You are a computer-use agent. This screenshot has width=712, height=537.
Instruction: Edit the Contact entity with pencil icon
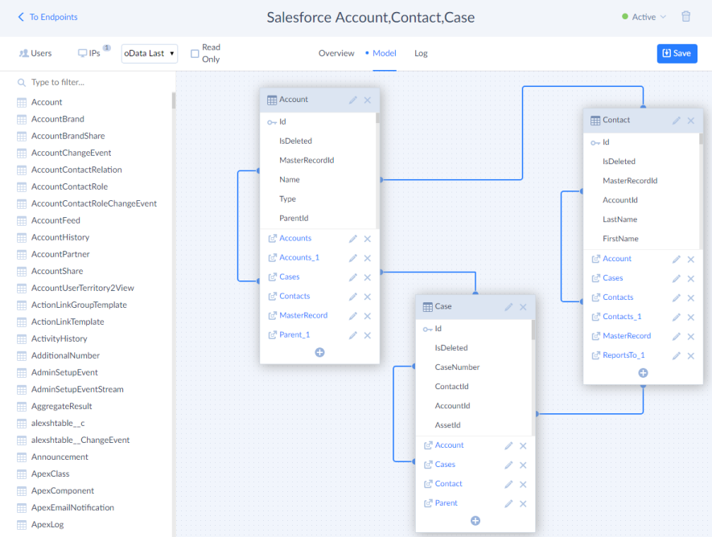tap(676, 121)
